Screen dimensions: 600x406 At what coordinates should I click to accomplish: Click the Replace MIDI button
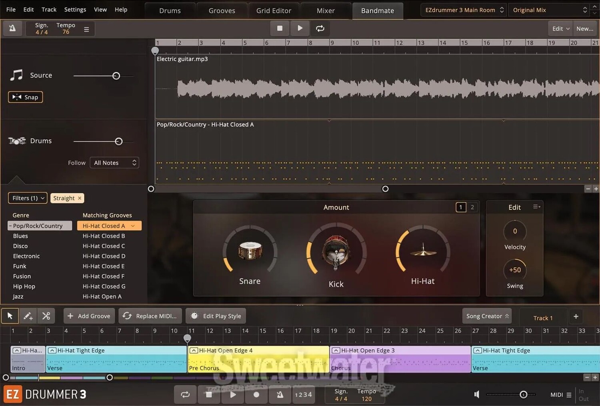[150, 316]
